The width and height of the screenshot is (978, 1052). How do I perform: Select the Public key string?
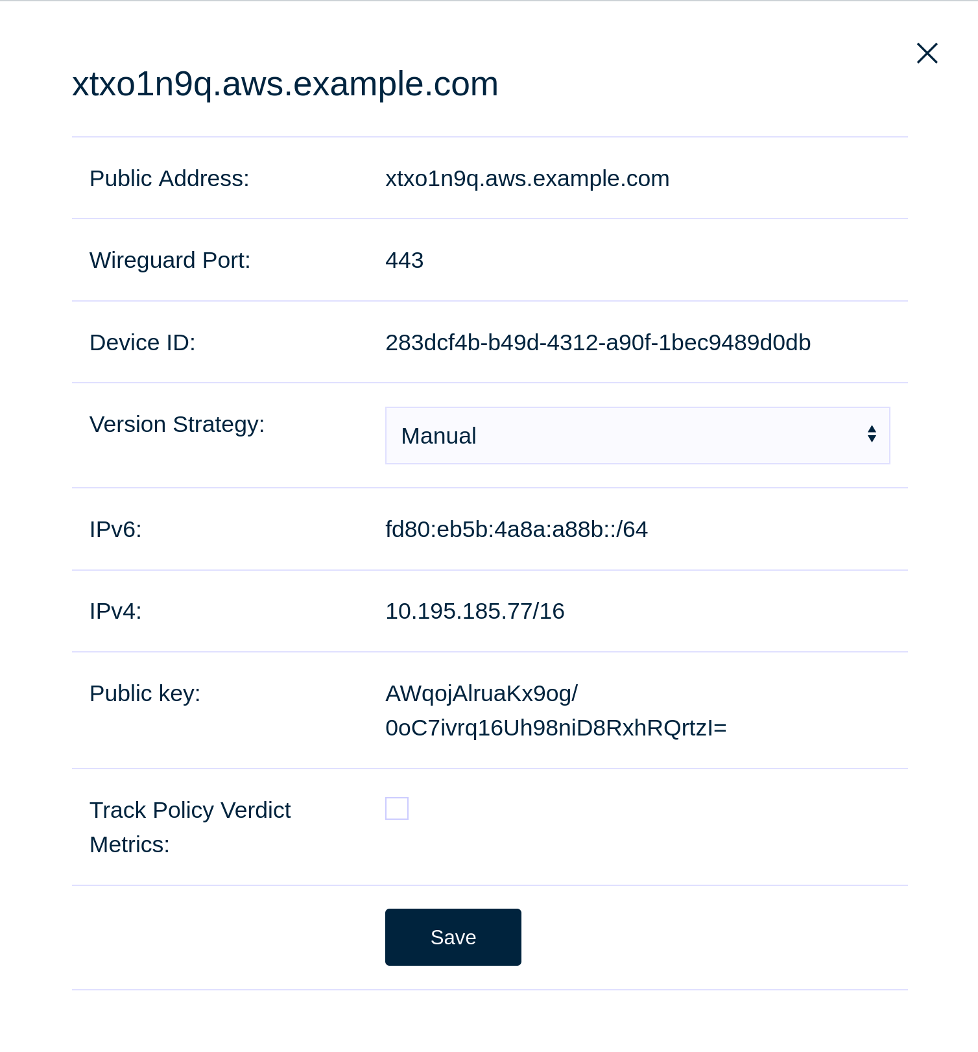[556, 710]
